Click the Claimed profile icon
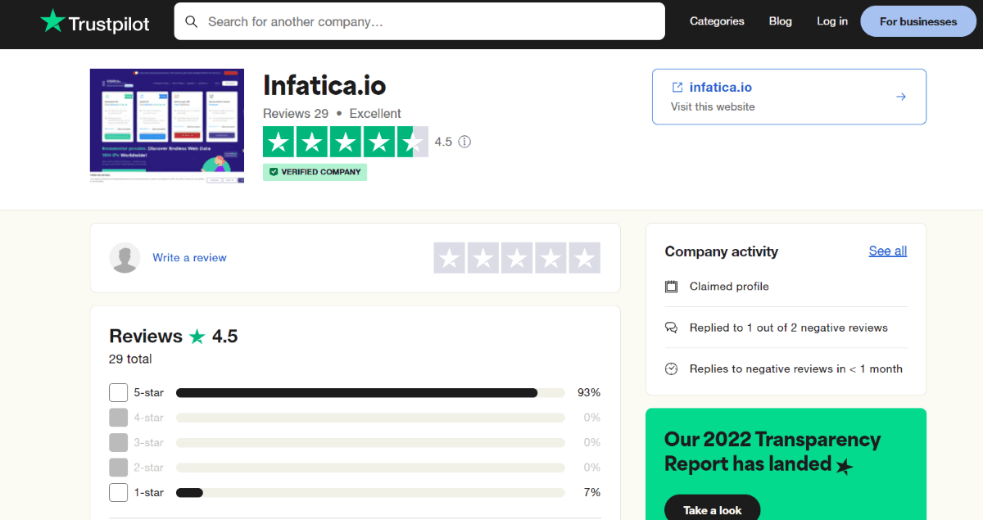This screenshot has height=520, width=983. 672,287
